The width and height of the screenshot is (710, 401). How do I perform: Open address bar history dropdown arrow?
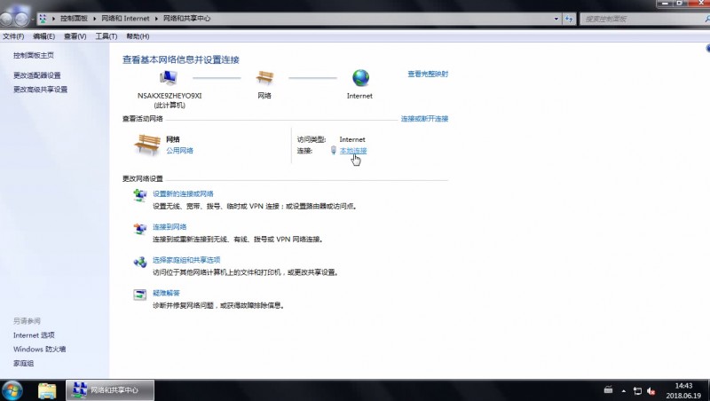coord(556,19)
